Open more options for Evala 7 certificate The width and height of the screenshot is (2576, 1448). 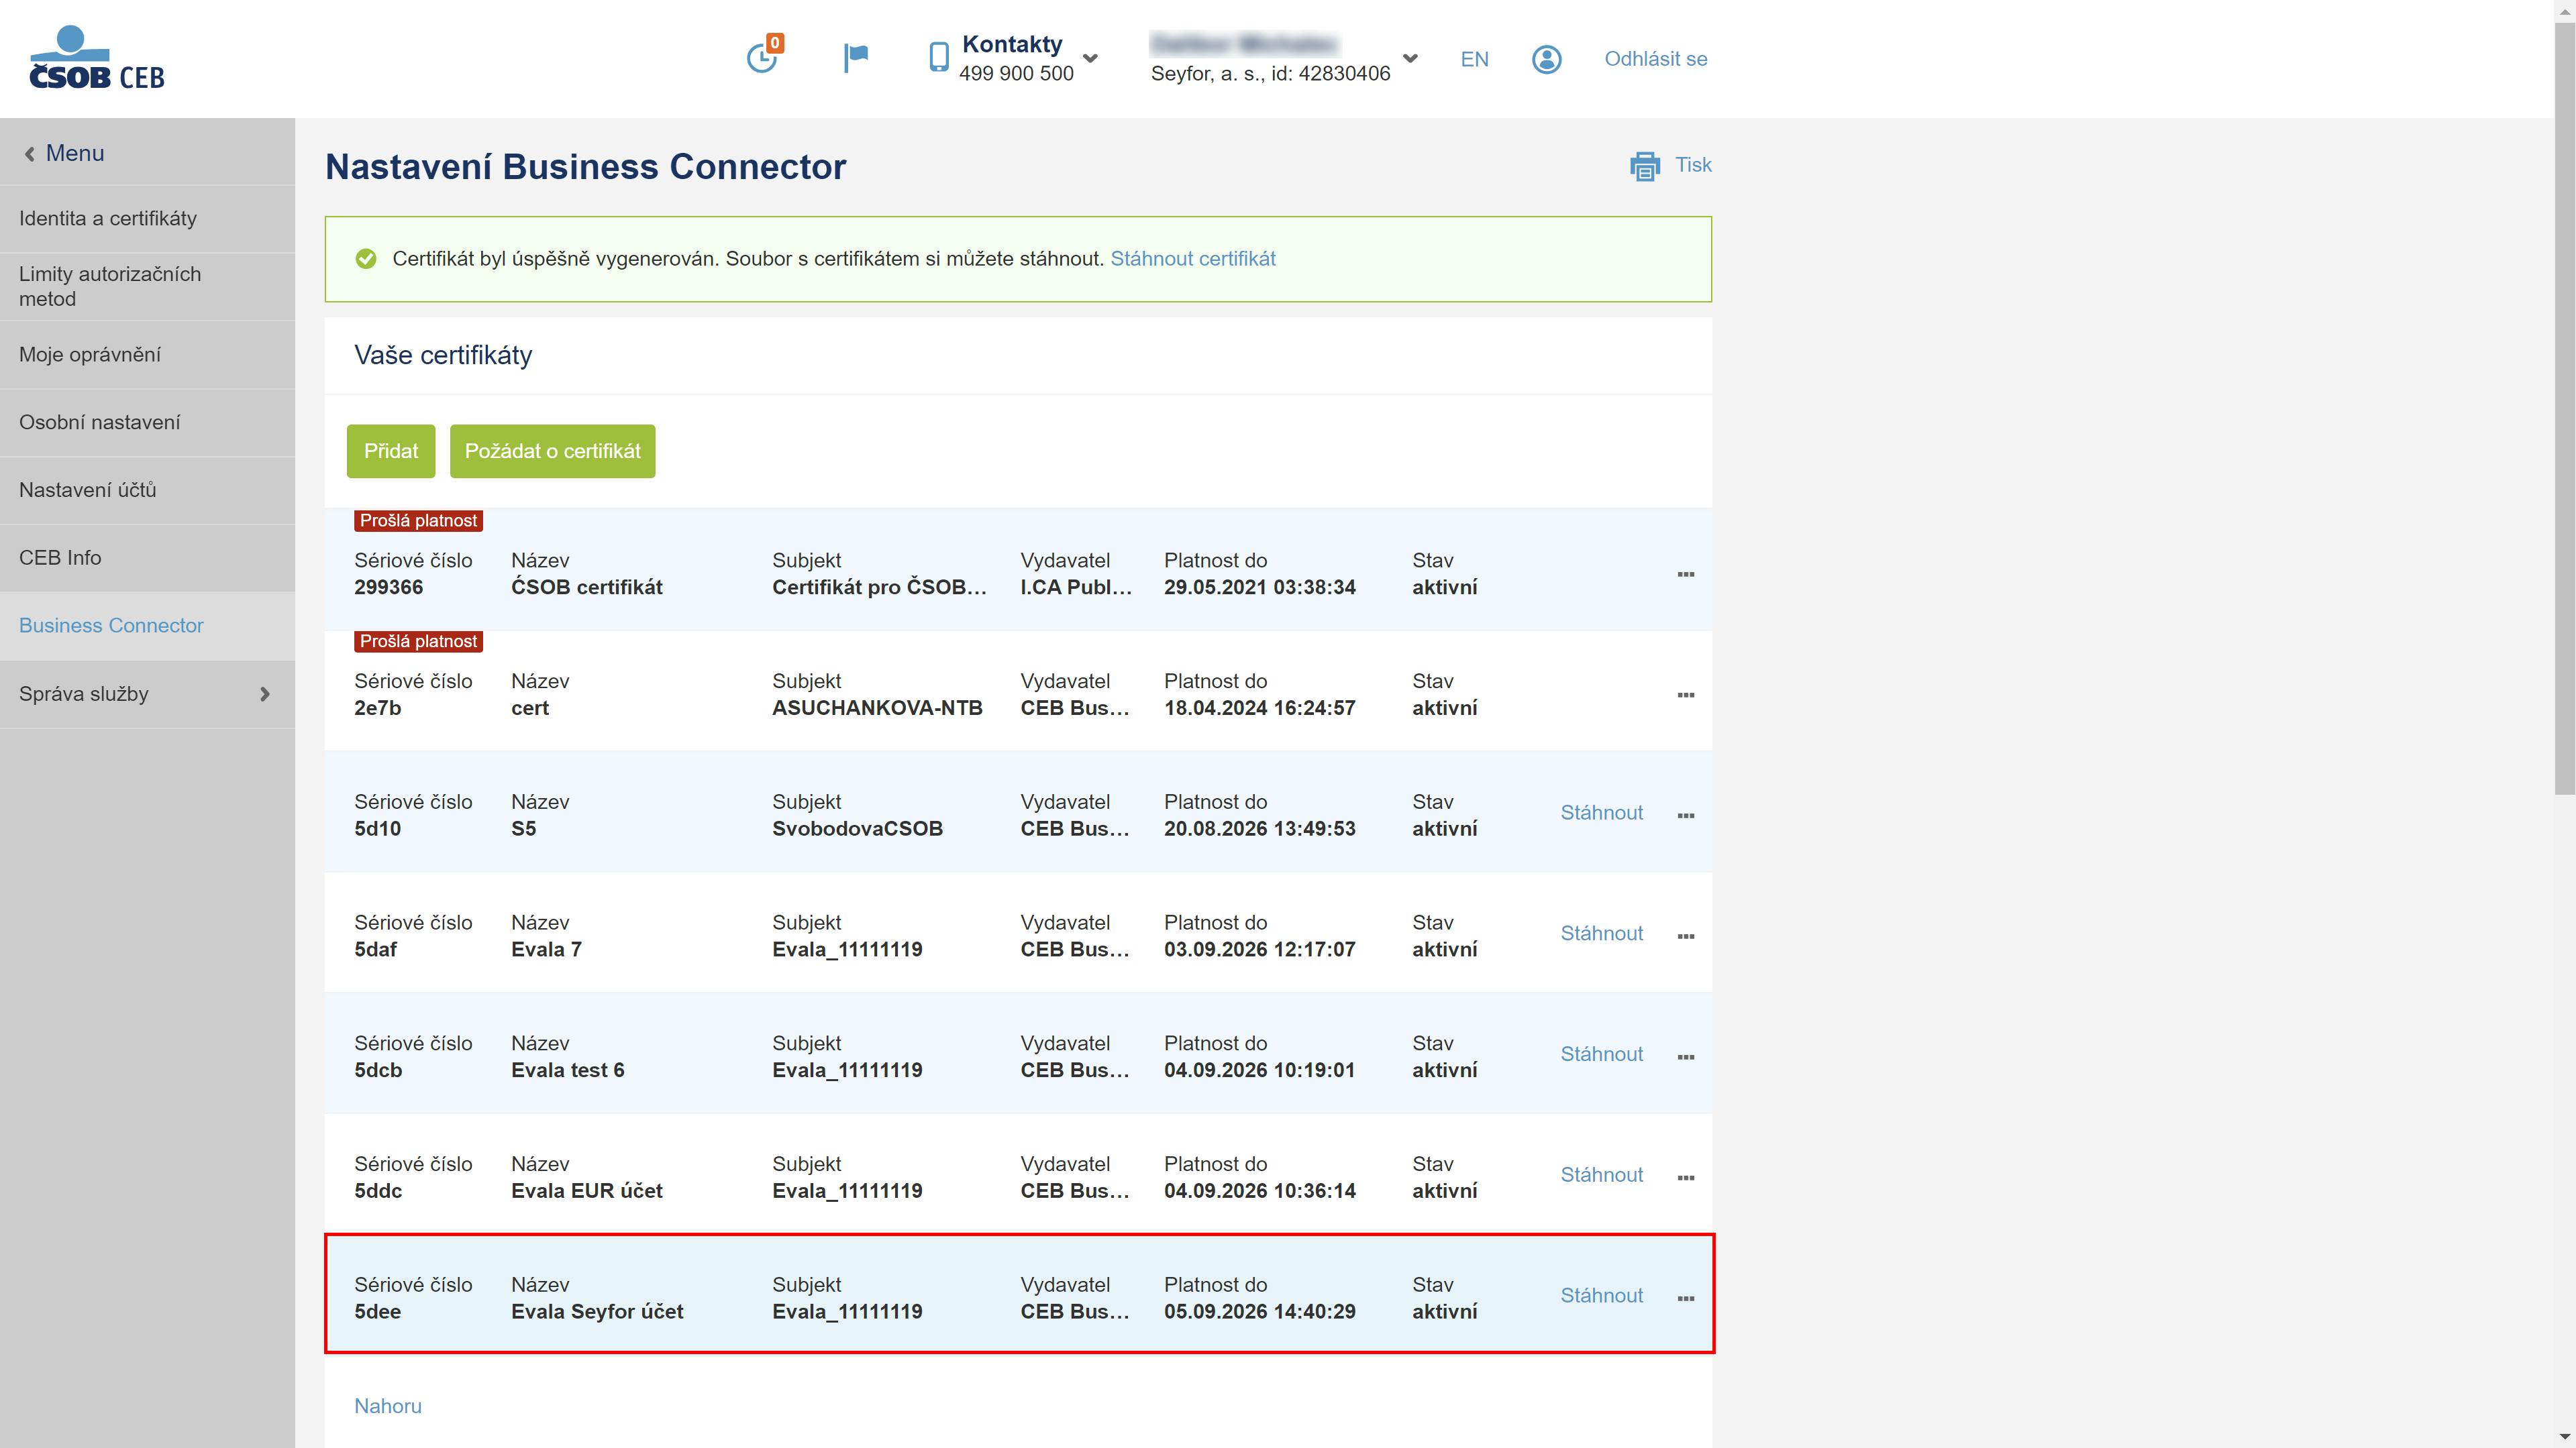[1685, 938]
